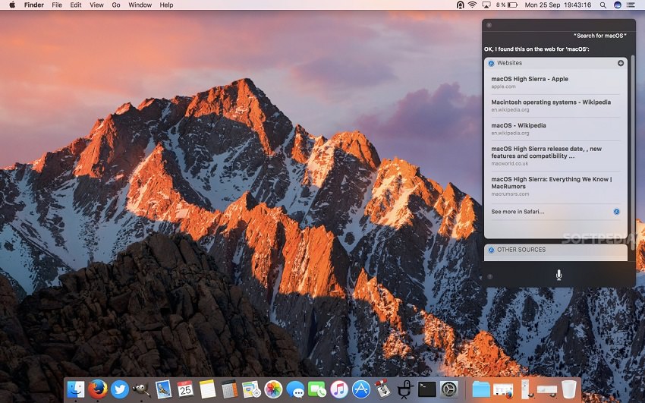This screenshot has height=403, width=645.
Task: Click 'See more in Safari...'
Action: pos(518,211)
